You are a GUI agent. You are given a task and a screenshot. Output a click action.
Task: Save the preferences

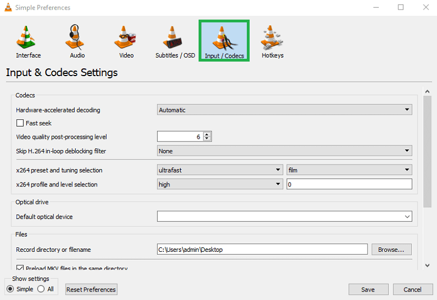[x=368, y=289]
